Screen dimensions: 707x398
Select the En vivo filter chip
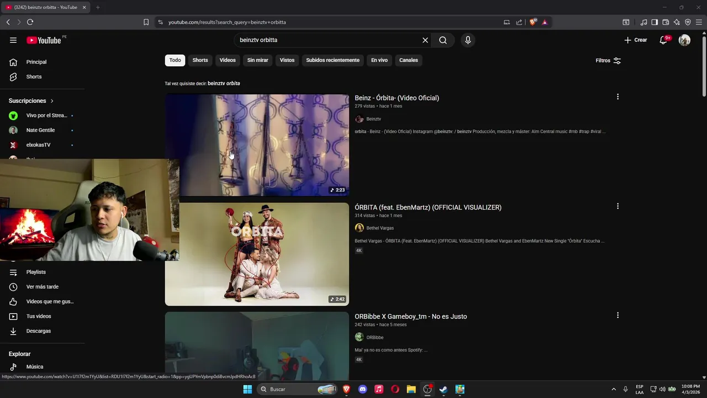click(x=379, y=60)
